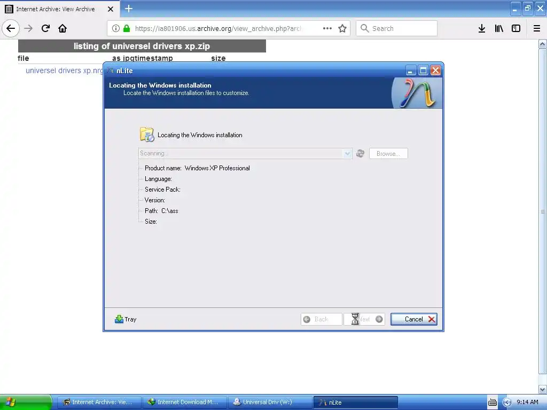Switch to Internet Download Manager taskbar button
Screen dimensions: 547x410
(x=184, y=403)
